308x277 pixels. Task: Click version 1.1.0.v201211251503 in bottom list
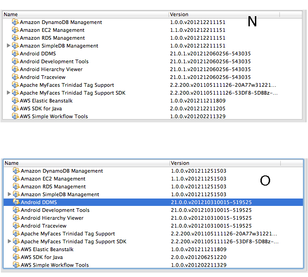(199, 179)
